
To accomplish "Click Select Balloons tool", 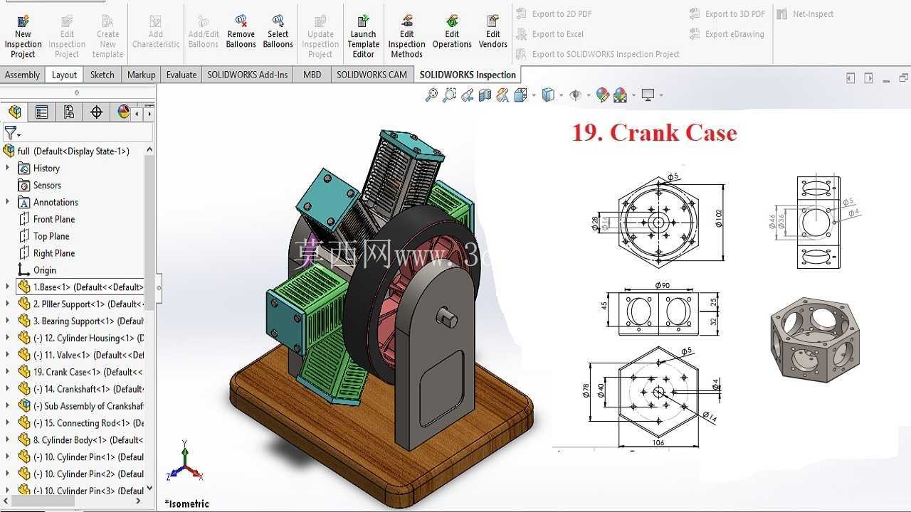I will tap(278, 32).
